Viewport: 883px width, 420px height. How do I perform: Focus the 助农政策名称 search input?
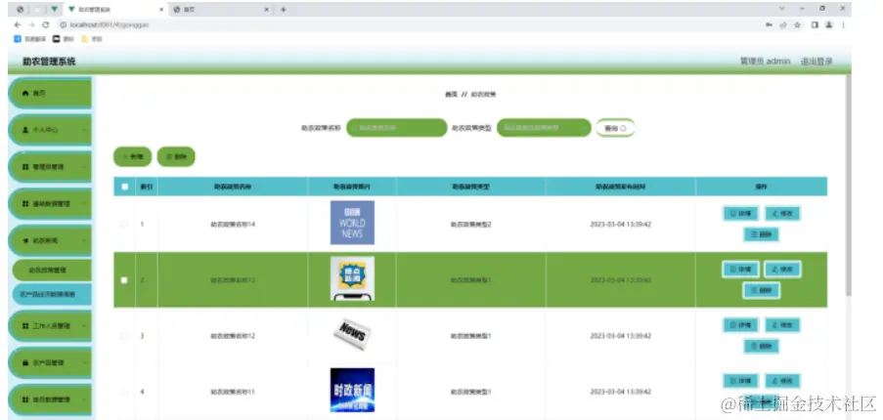[x=396, y=128]
